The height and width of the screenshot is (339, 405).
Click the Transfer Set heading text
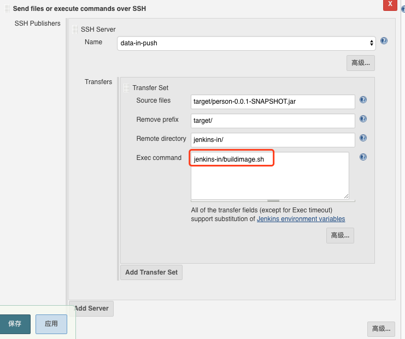(x=150, y=88)
